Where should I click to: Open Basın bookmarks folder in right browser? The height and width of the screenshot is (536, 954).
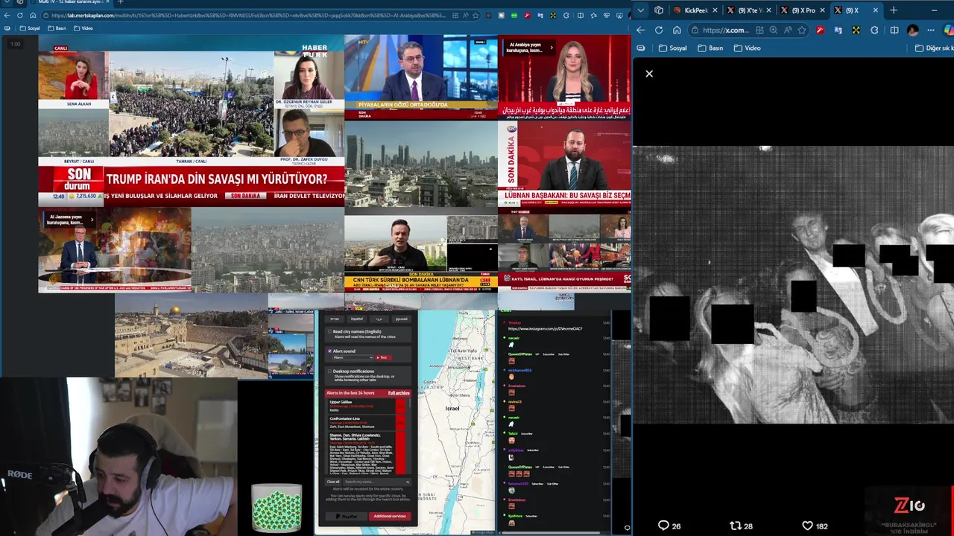tap(710, 48)
